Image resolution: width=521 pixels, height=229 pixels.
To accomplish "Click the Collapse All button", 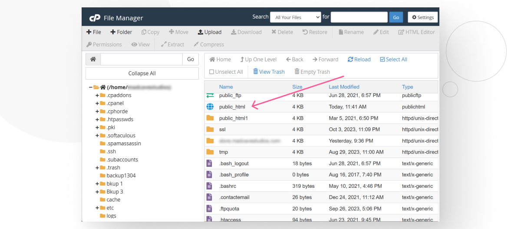I will pos(142,73).
